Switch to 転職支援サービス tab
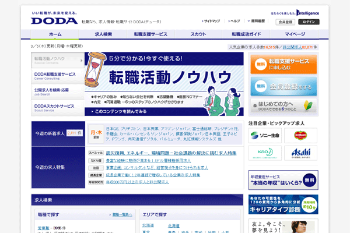This screenshot has width=350, height=233. click(x=150, y=34)
